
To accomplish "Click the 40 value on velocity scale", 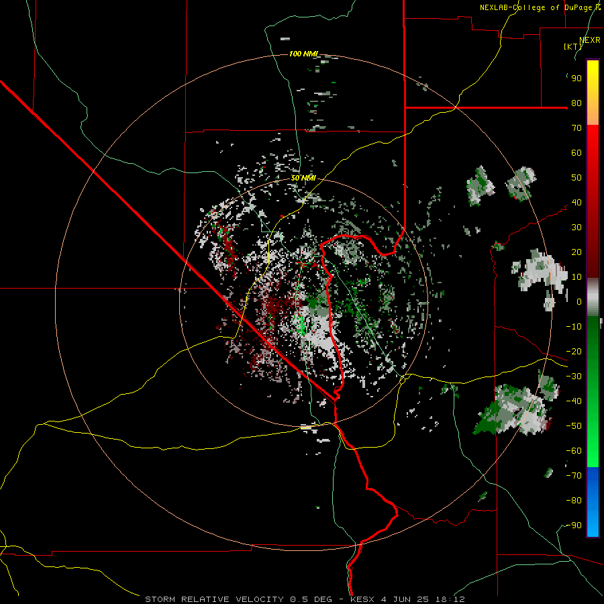I will click(x=576, y=203).
